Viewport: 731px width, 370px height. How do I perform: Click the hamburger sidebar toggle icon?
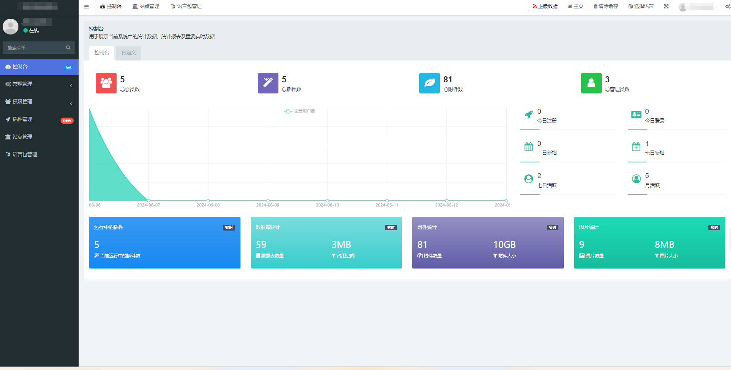coord(86,7)
